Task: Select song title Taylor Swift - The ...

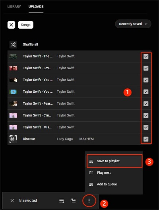Action: (38, 56)
